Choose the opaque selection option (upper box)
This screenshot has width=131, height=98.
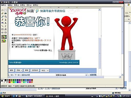click(4, 37)
